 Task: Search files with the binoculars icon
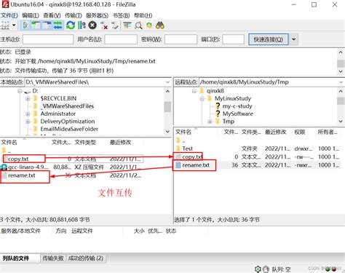pos(160,25)
